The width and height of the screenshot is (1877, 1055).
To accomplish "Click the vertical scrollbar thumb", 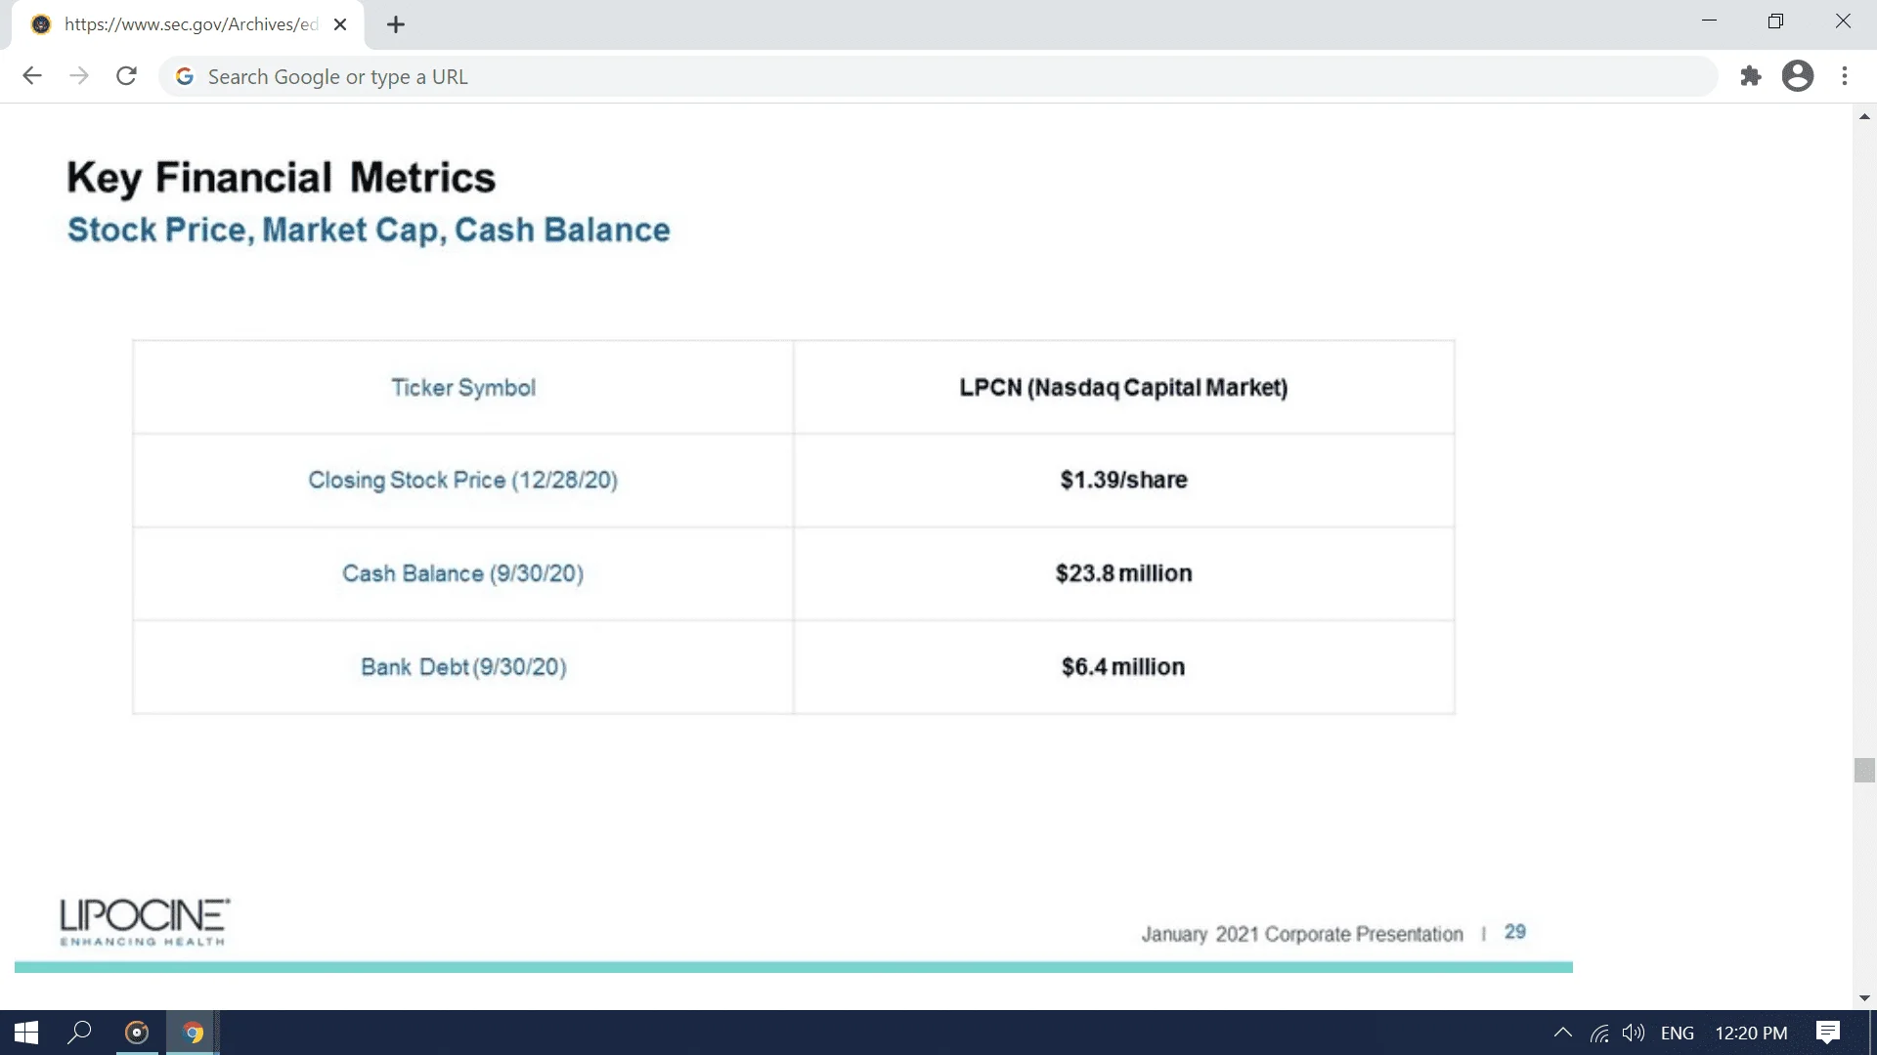I will [x=1864, y=770].
